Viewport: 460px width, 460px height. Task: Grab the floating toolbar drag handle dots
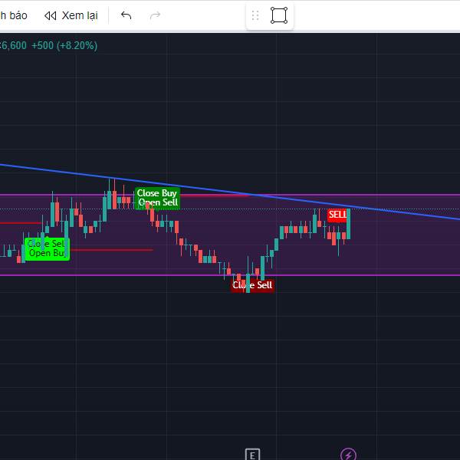click(255, 15)
